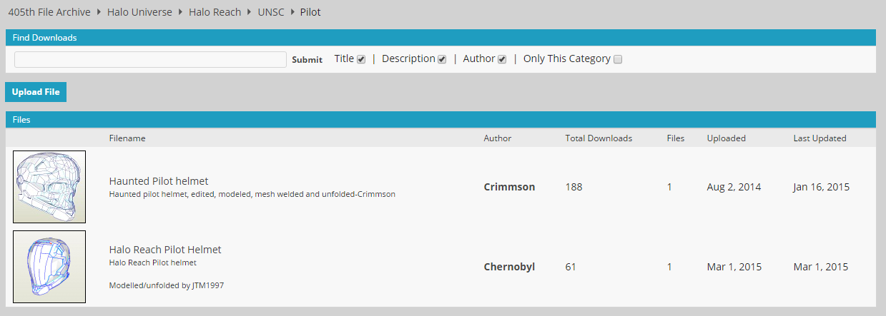This screenshot has width=886, height=316.
Task: View author Chernobyl's profile
Action: [x=509, y=267]
